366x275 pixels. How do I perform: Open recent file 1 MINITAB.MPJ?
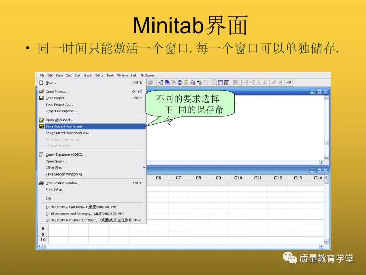91,207
